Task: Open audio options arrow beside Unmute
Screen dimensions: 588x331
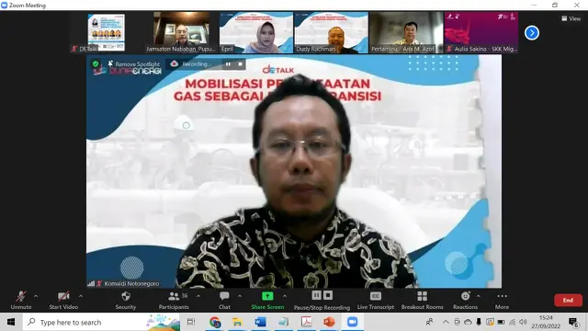Action: (36, 296)
